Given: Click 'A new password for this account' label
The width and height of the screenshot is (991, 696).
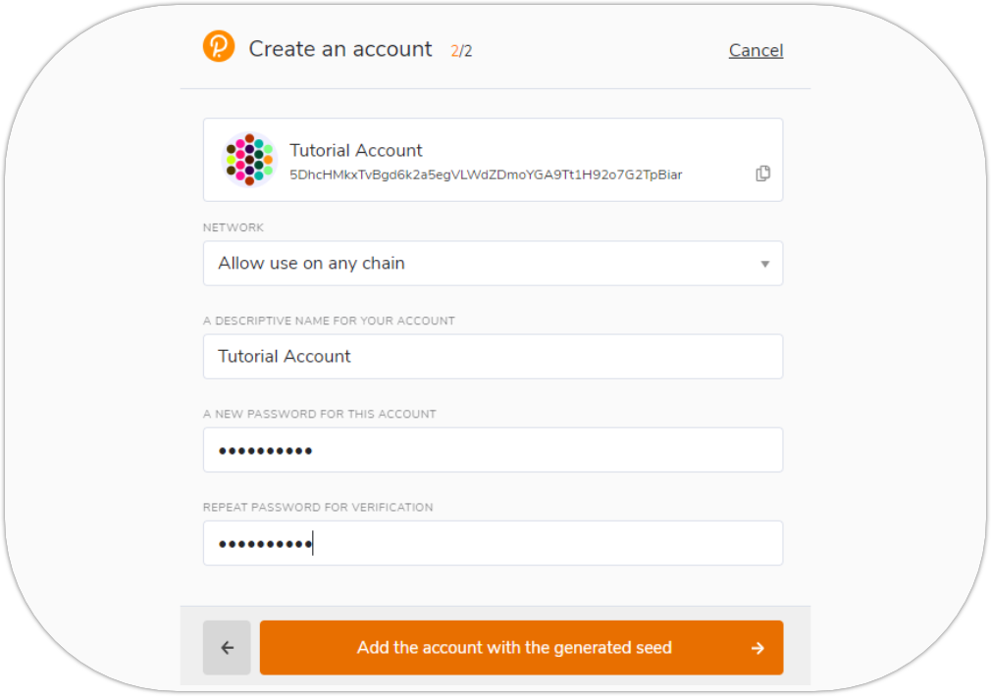Looking at the screenshot, I should click(x=319, y=414).
